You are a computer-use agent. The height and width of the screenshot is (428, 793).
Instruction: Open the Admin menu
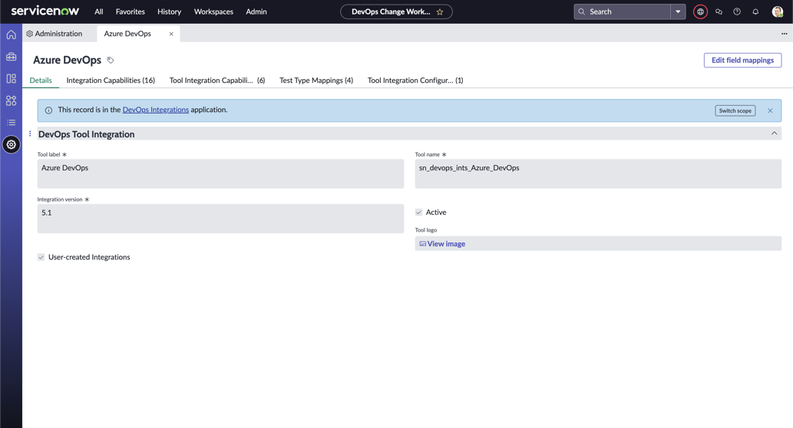[x=256, y=12]
